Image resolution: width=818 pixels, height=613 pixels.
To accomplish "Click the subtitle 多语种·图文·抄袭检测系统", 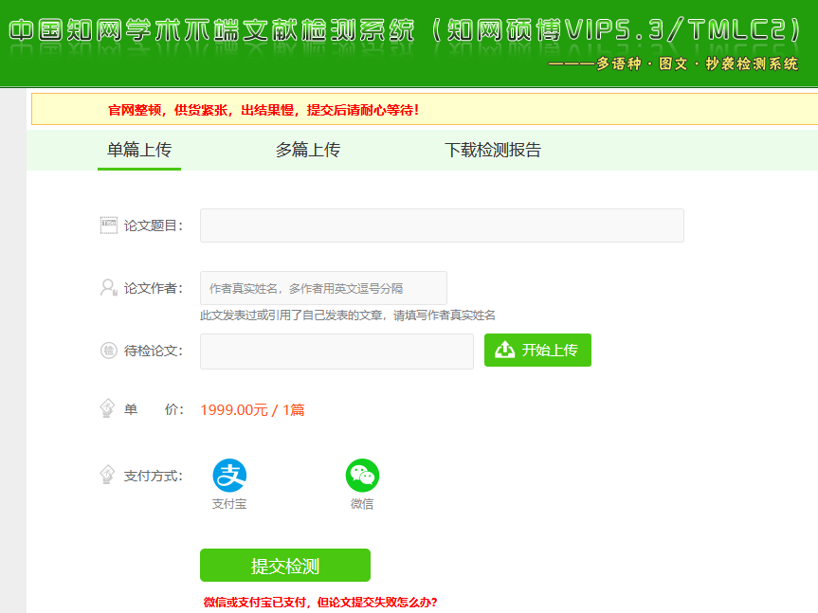I will pyautogui.click(x=673, y=64).
